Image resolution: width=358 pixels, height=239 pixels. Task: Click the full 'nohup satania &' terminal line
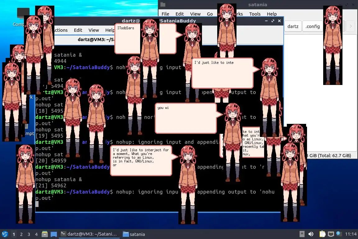(59, 179)
